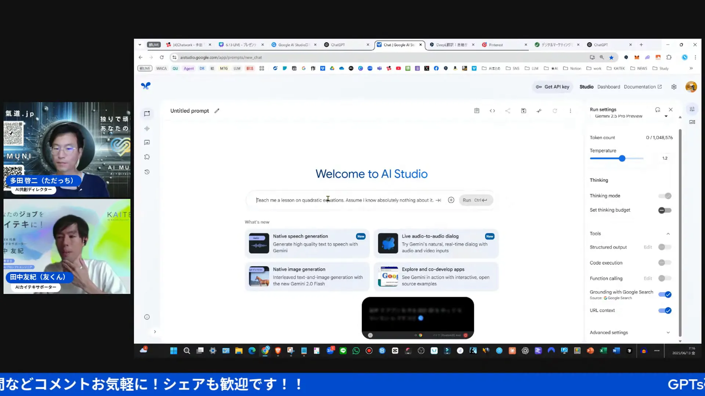The height and width of the screenshot is (396, 705).
Task: Edit the Untitled prompt title pencil icon
Action: (217, 111)
